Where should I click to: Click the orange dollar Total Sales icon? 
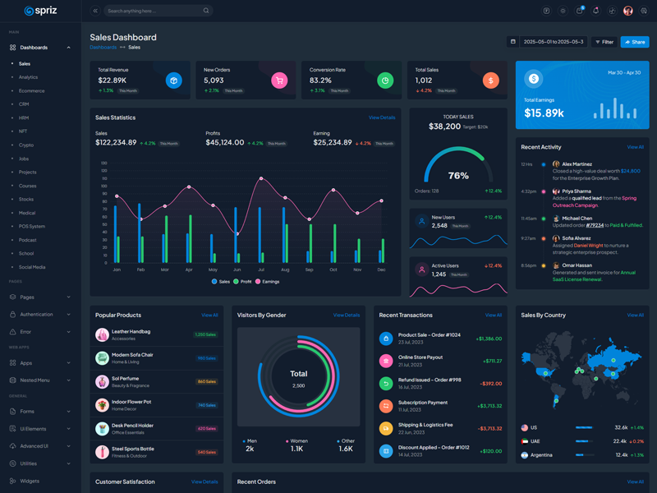coord(490,81)
